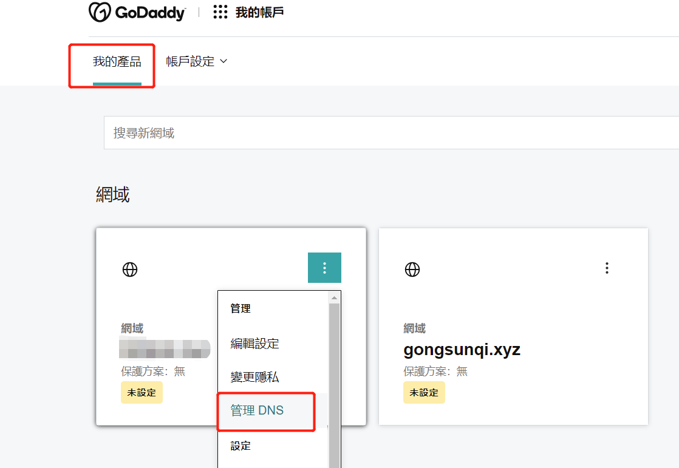Click the 設定 menu heading
This screenshot has width=679, height=468.
(x=241, y=446)
